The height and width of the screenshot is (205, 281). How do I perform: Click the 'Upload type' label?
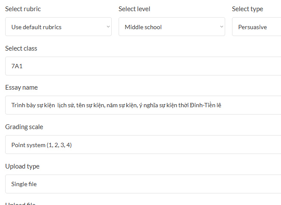click(22, 166)
